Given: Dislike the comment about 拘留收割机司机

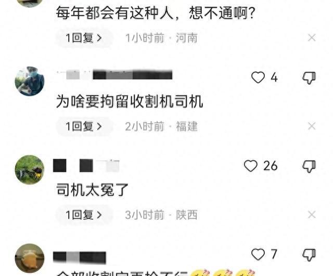Looking at the screenshot, I should click(309, 77).
